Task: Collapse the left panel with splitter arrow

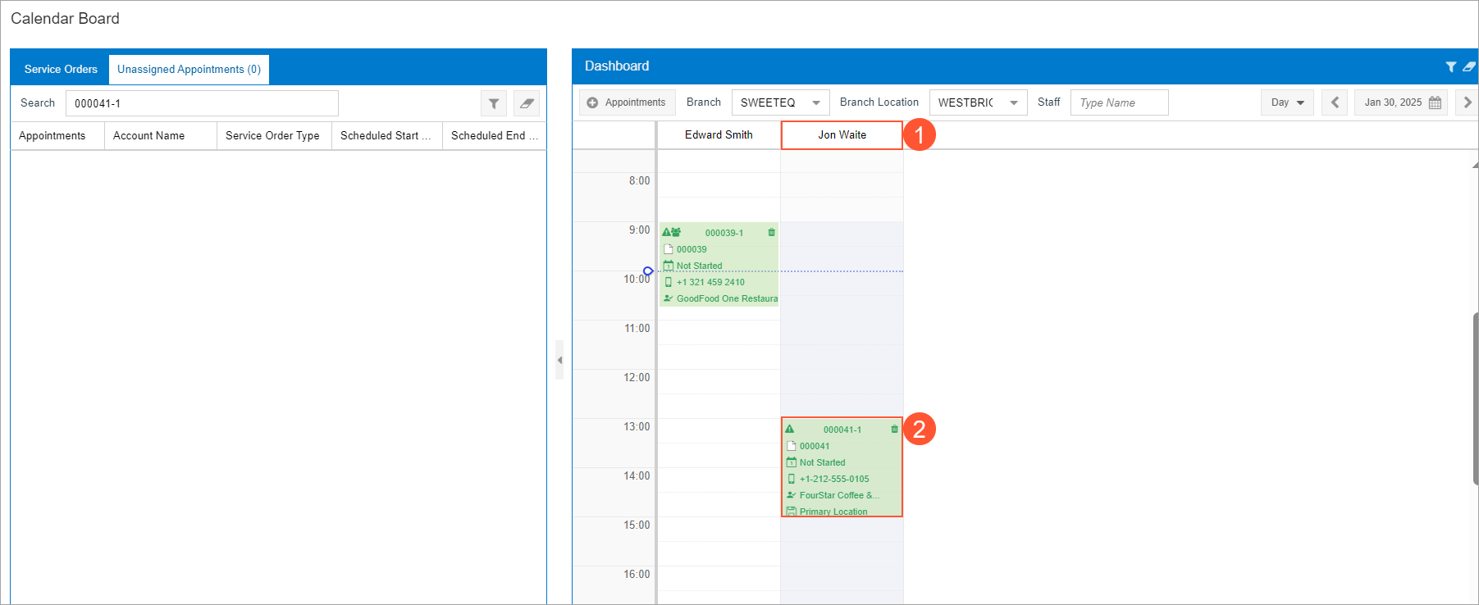Action: pos(559,360)
